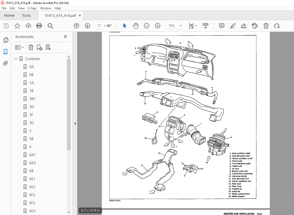294x215 pixels.
Task: Print the document
Action: click(x=39, y=26)
